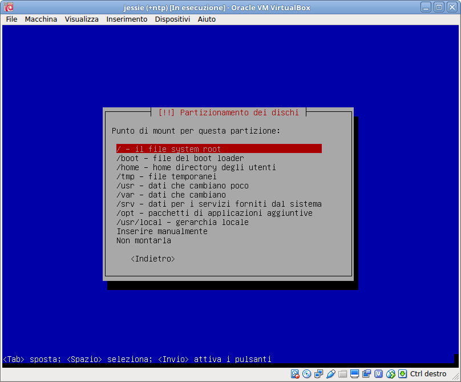The image size is (461, 382).
Task: Open the Dispositivi menu
Action: coord(172,19)
